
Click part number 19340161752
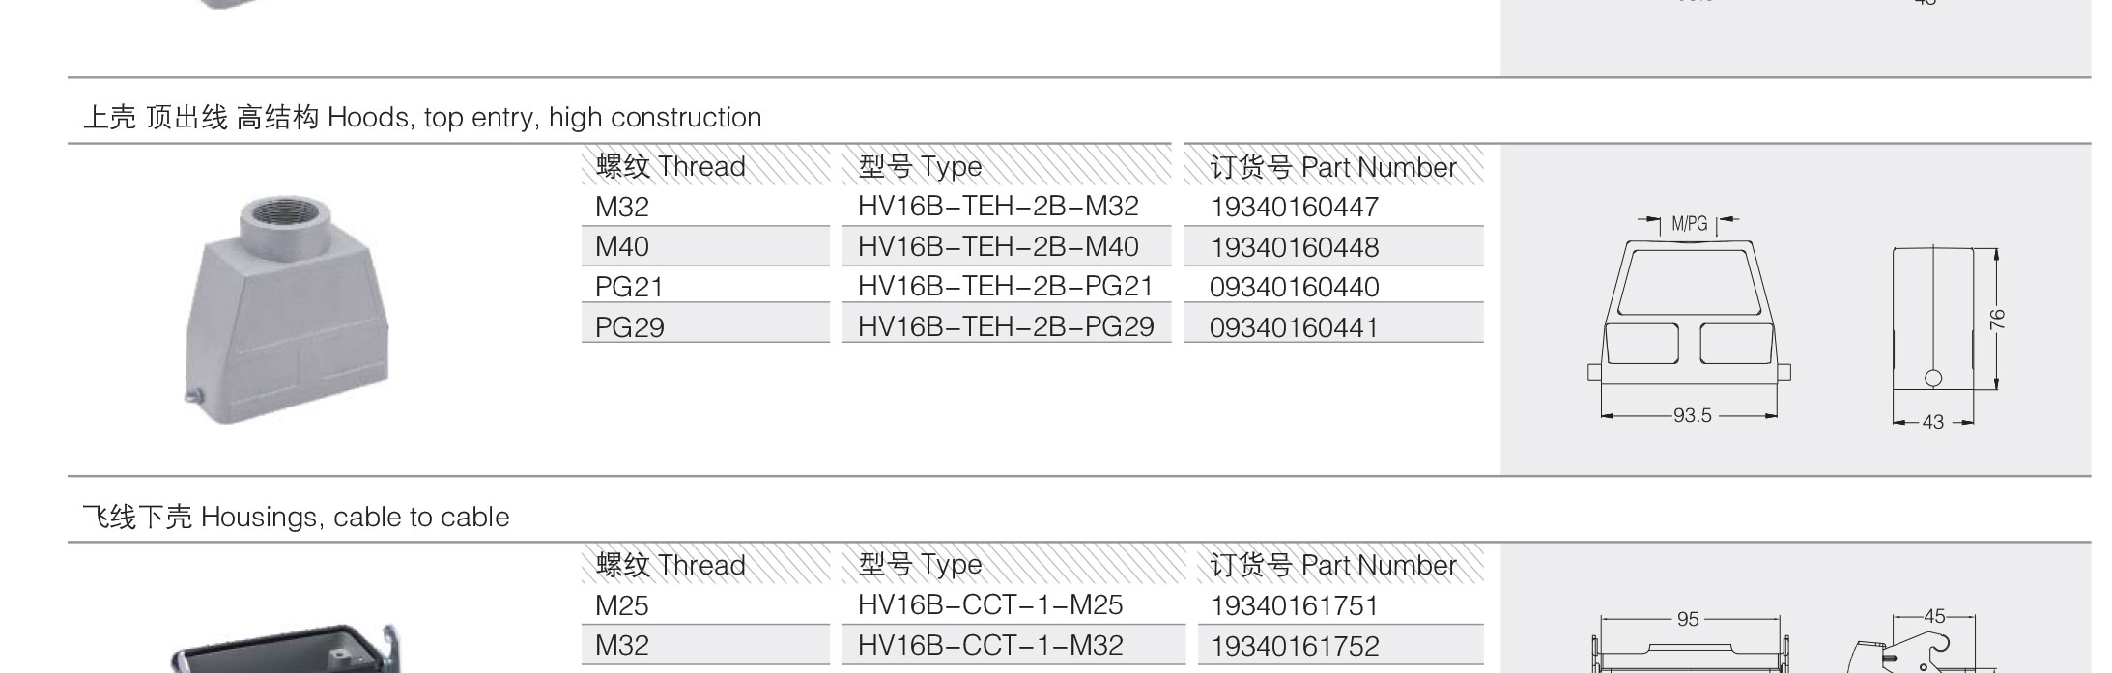point(1294,646)
